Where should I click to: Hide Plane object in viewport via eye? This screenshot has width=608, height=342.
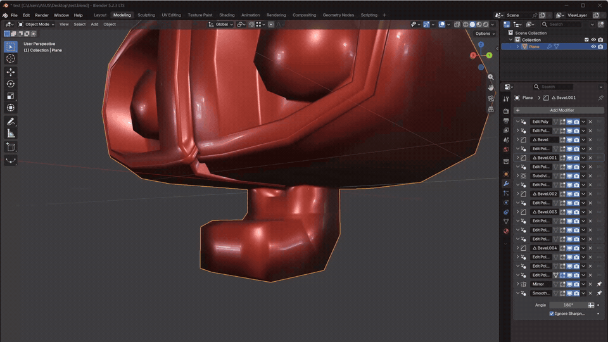click(x=593, y=46)
